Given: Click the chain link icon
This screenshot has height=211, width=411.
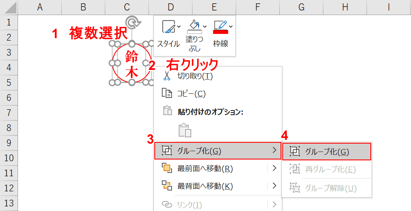Looking at the screenshot, I should (x=167, y=204).
